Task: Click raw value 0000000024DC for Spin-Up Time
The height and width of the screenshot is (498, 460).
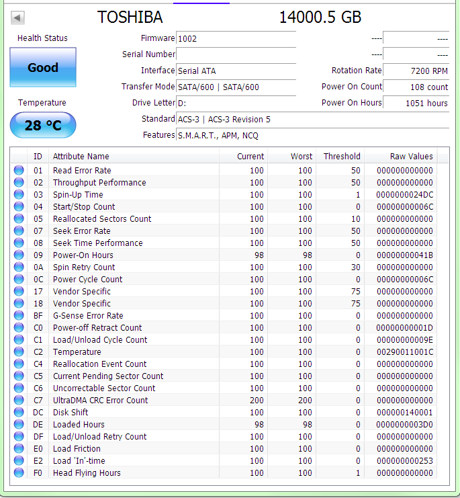Action: point(404,195)
